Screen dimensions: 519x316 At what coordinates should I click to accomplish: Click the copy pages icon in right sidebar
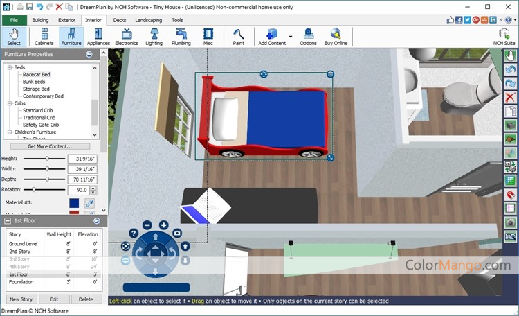click(510, 111)
